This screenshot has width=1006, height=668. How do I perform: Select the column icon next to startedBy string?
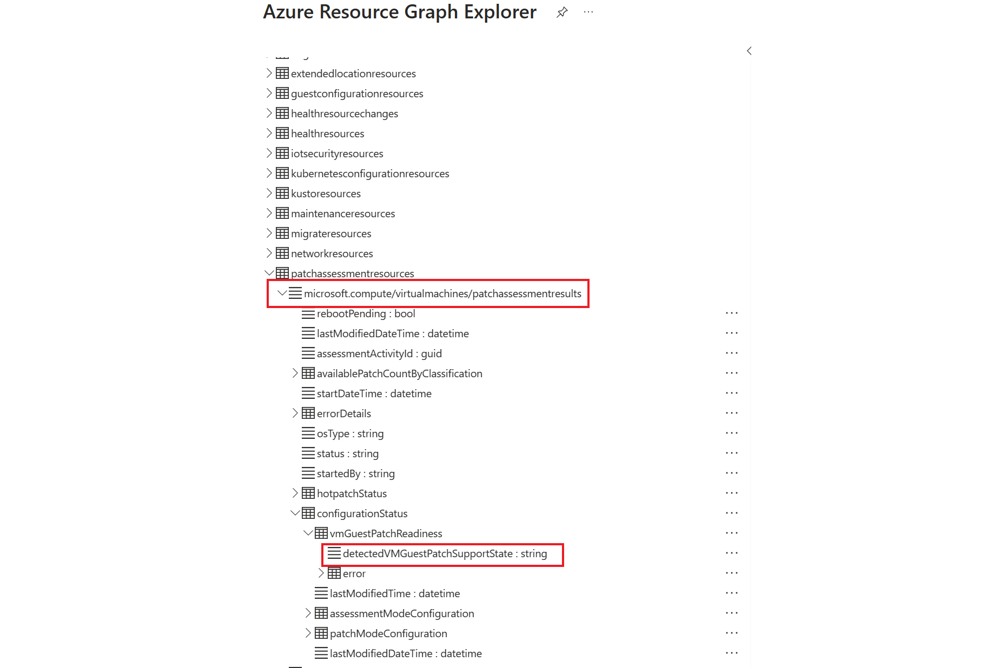pos(308,473)
